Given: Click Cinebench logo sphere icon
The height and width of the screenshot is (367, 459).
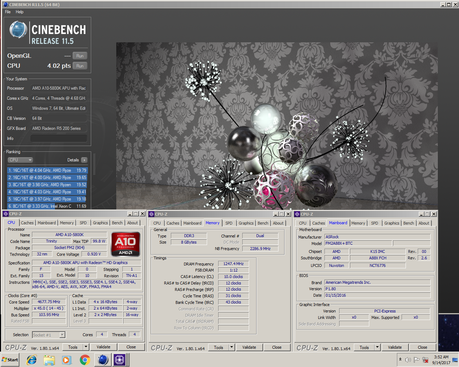Looking at the screenshot, I should coord(18,29).
